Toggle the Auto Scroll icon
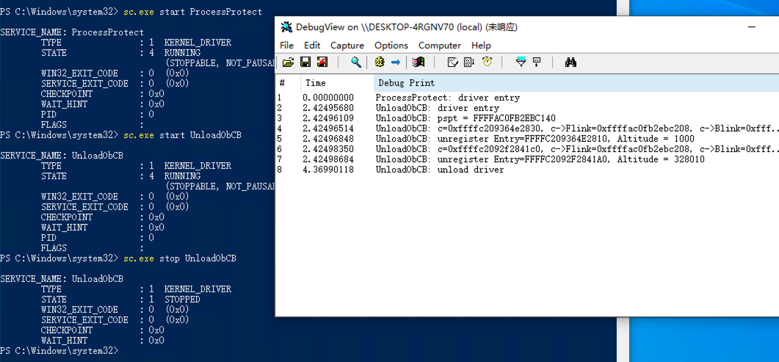 [x=470, y=62]
